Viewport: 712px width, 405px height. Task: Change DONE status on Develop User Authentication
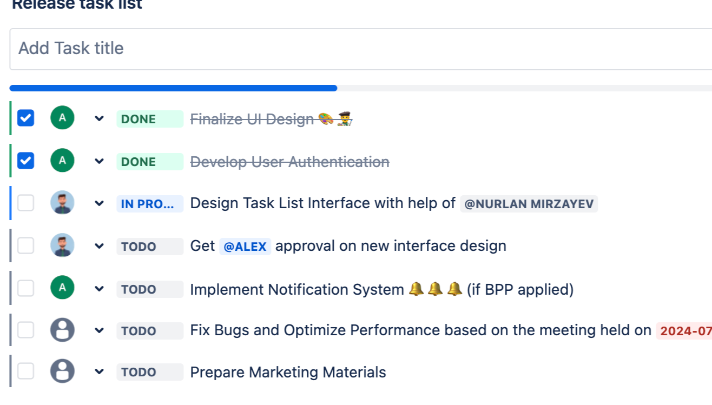(x=149, y=162)
